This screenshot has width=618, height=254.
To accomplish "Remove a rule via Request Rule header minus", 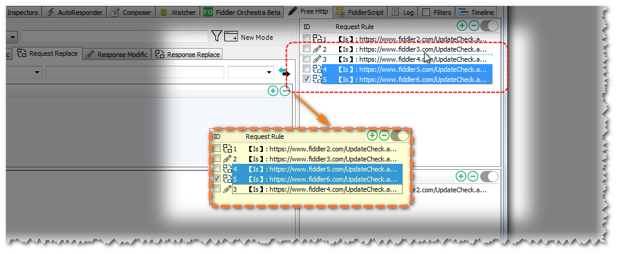I will (x=473, y=26).
